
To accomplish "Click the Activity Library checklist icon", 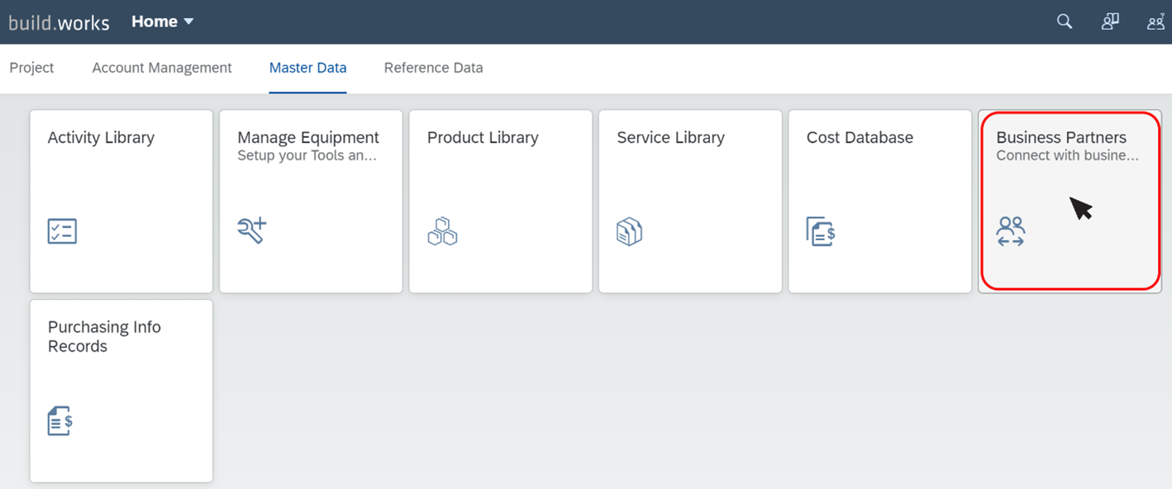I will [x=62, y=231].
